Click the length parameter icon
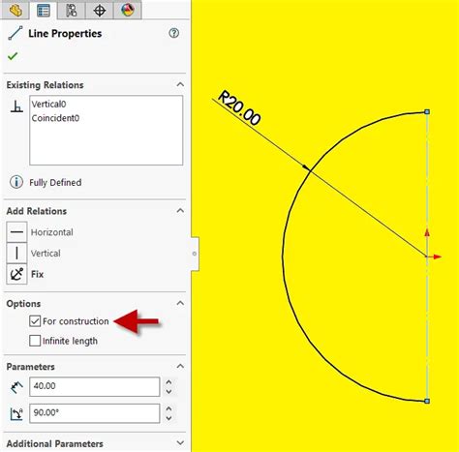Viewport: 459px width, 452px height. 16,387
